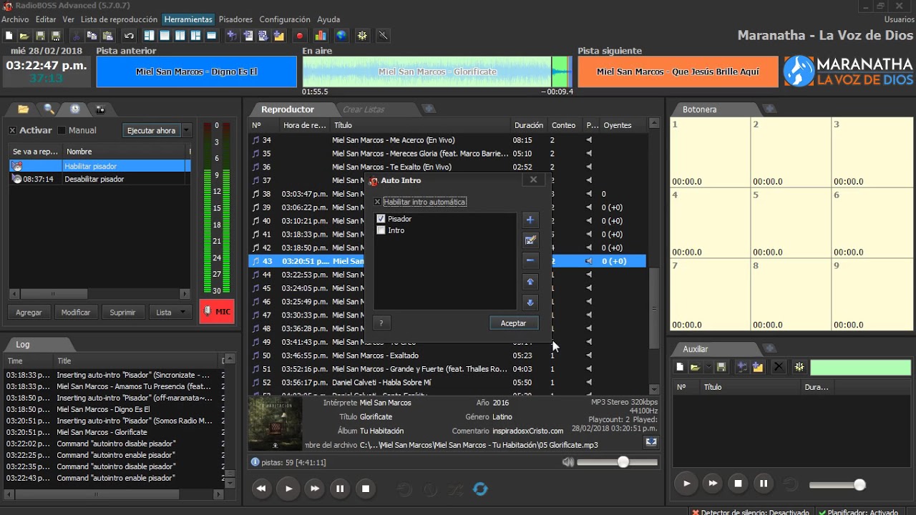The width and height of the screenshot is (916, 515).
Task: Click the Suprimir button
Action: coord(122,313)
